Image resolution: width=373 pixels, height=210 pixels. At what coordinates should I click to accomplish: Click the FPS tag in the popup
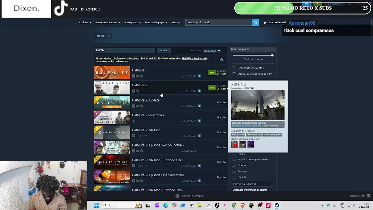[234, 135]
